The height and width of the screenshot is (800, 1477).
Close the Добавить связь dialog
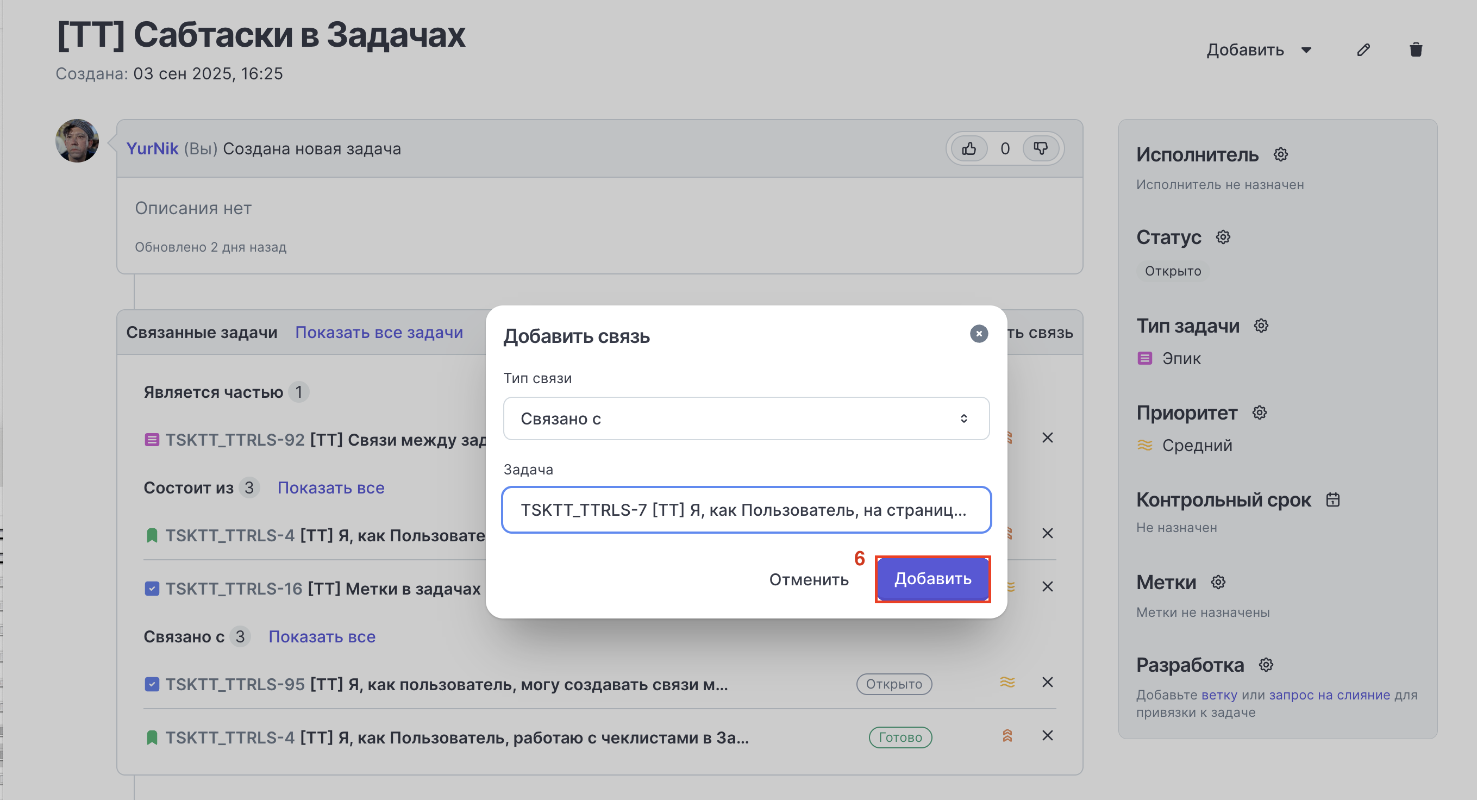tap(979, 334)
